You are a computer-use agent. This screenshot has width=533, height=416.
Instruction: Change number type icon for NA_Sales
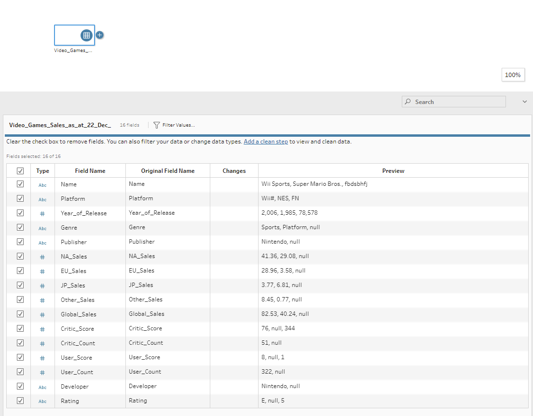42,257
